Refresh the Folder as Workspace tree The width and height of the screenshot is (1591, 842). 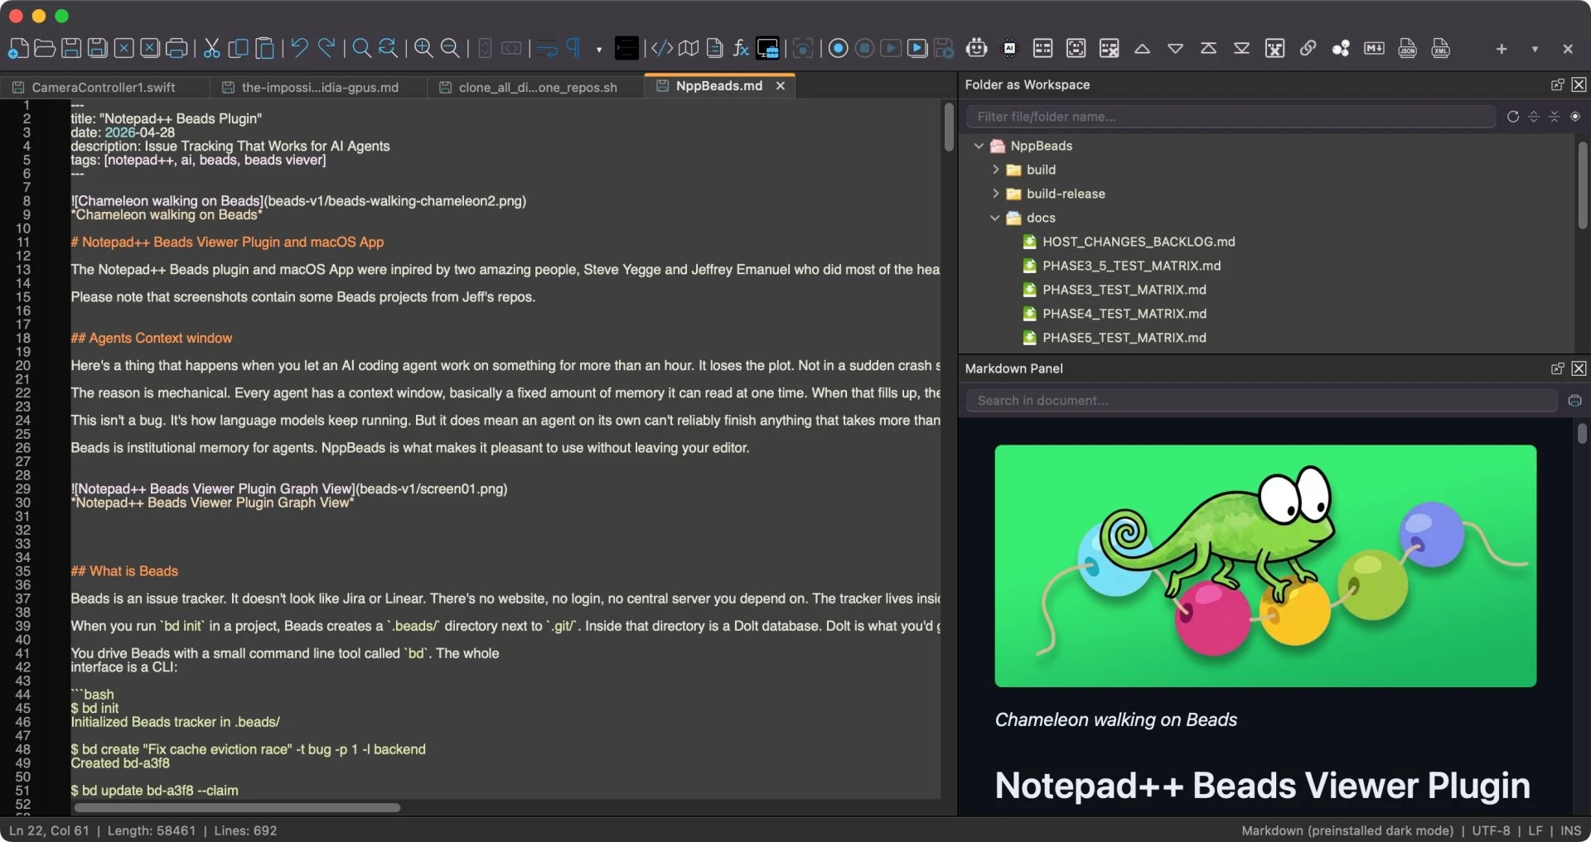click(x=1512, y=117)
